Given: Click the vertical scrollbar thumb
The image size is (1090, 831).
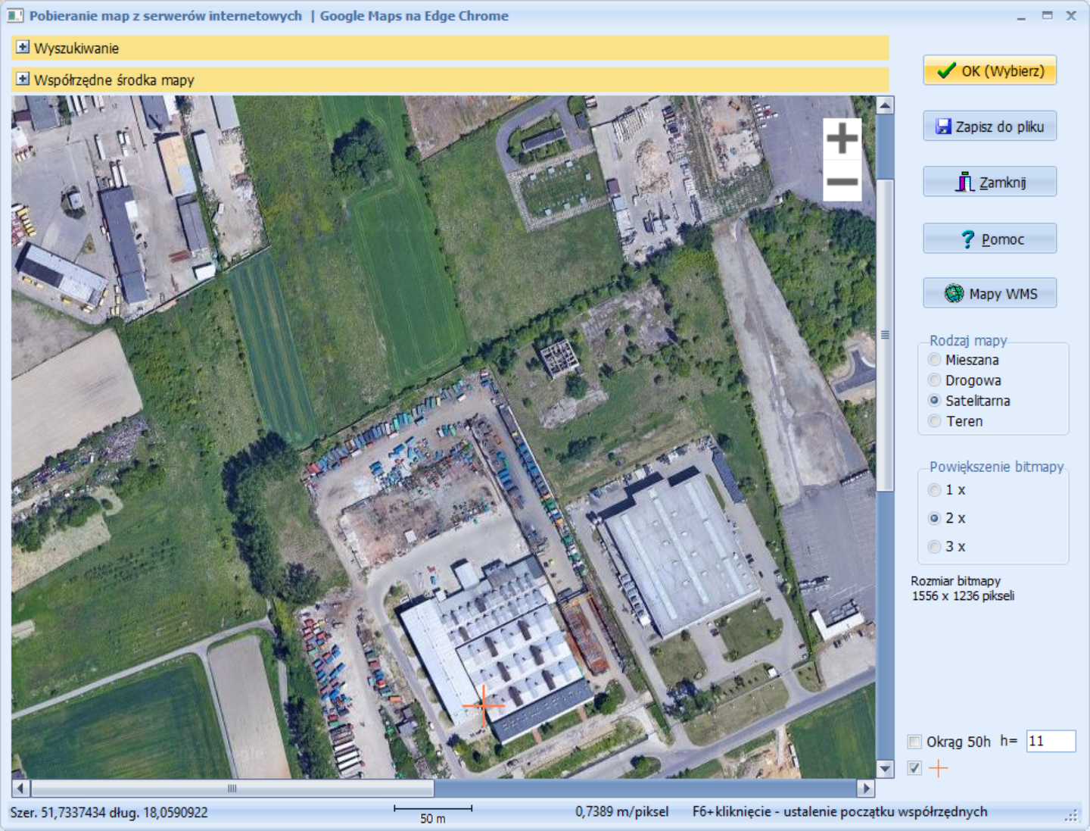Looking at the screenshot, I should coord(885,336).
